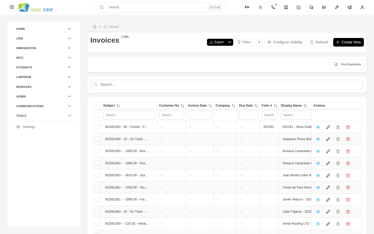Duplicate invoice IN2561066 with copy icon

coord(338,139)
